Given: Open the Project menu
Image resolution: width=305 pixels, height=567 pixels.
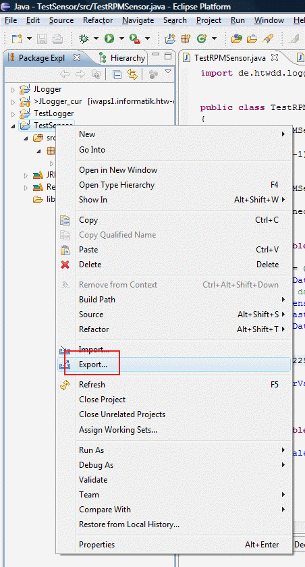Looking at the screenshot, I should click(209, 21).
